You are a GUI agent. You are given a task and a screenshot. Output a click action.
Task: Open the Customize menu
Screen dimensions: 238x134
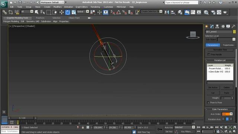point(108,7)
